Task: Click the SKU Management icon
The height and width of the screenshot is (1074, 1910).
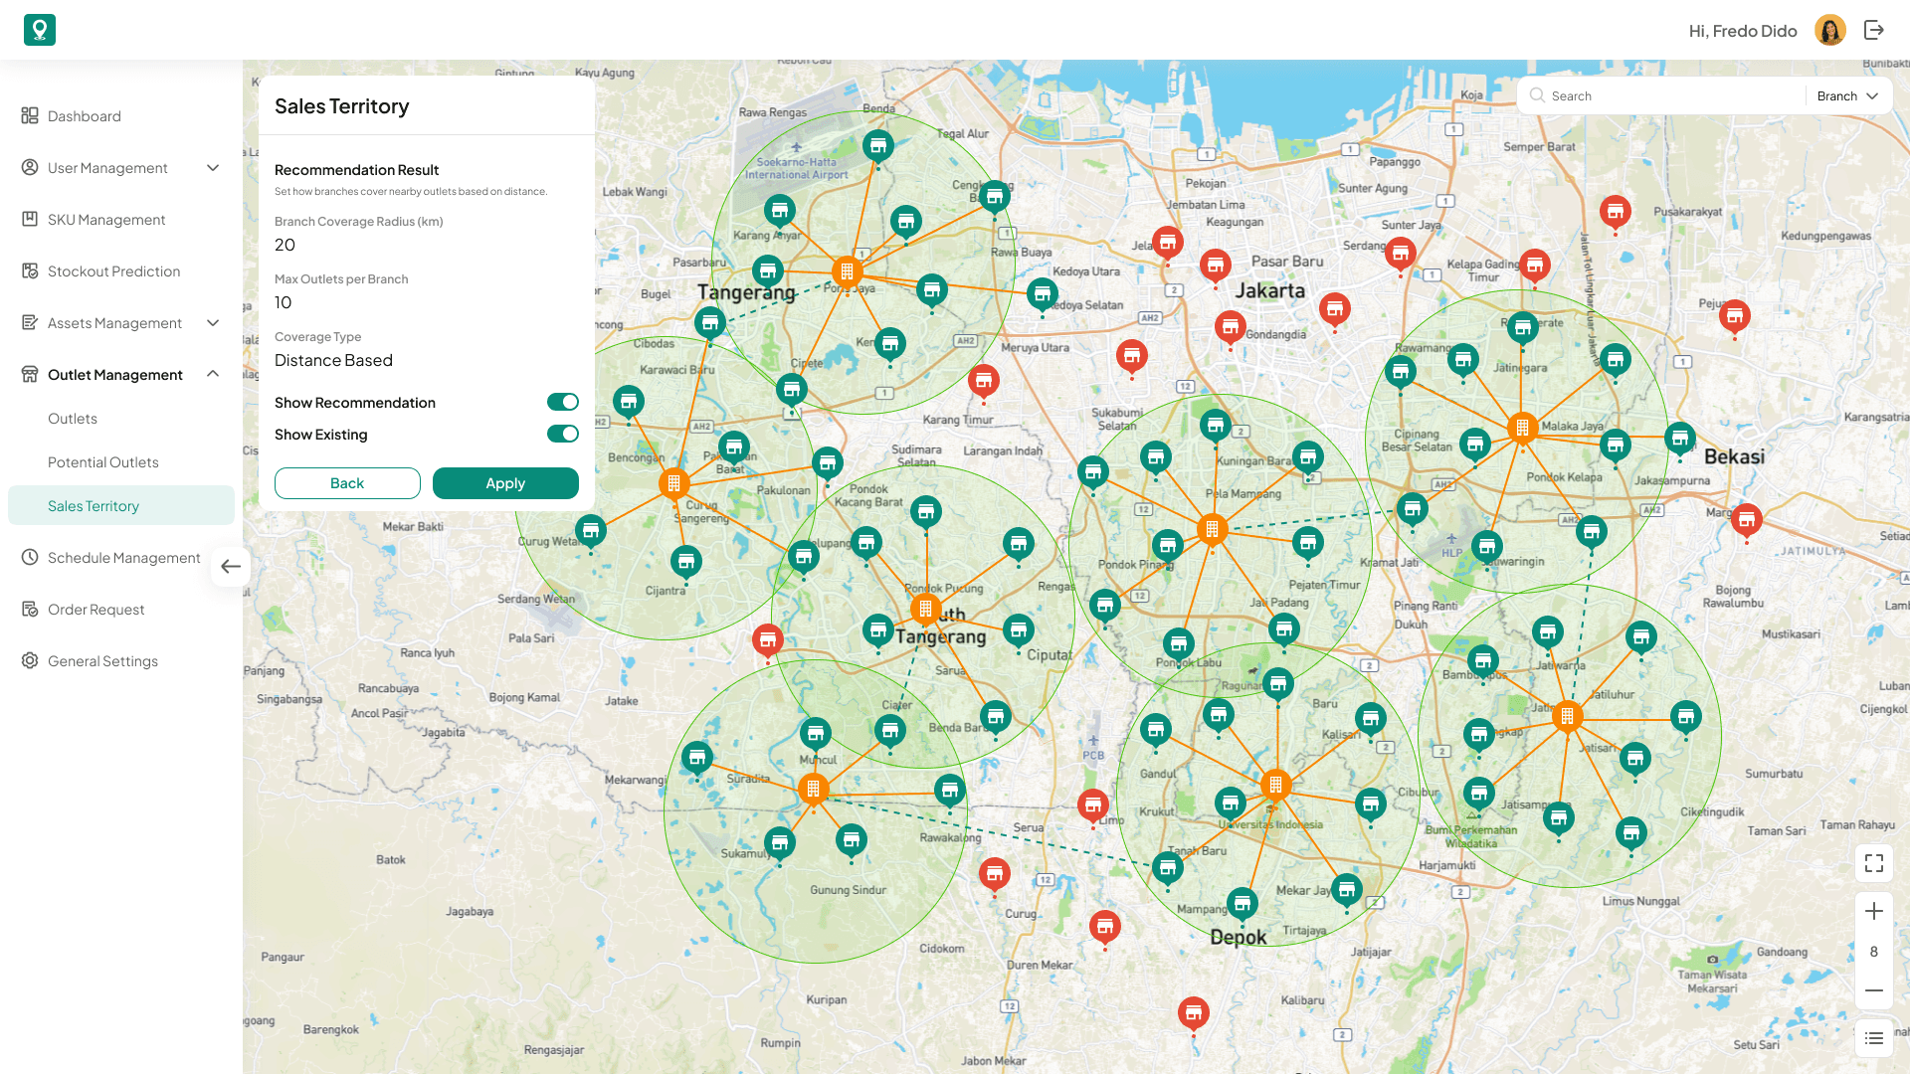Action: 30,220
